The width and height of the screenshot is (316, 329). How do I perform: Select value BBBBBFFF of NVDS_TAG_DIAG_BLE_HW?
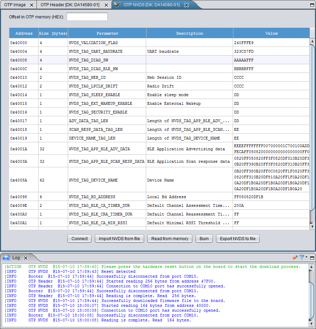(x=271, y=69)
